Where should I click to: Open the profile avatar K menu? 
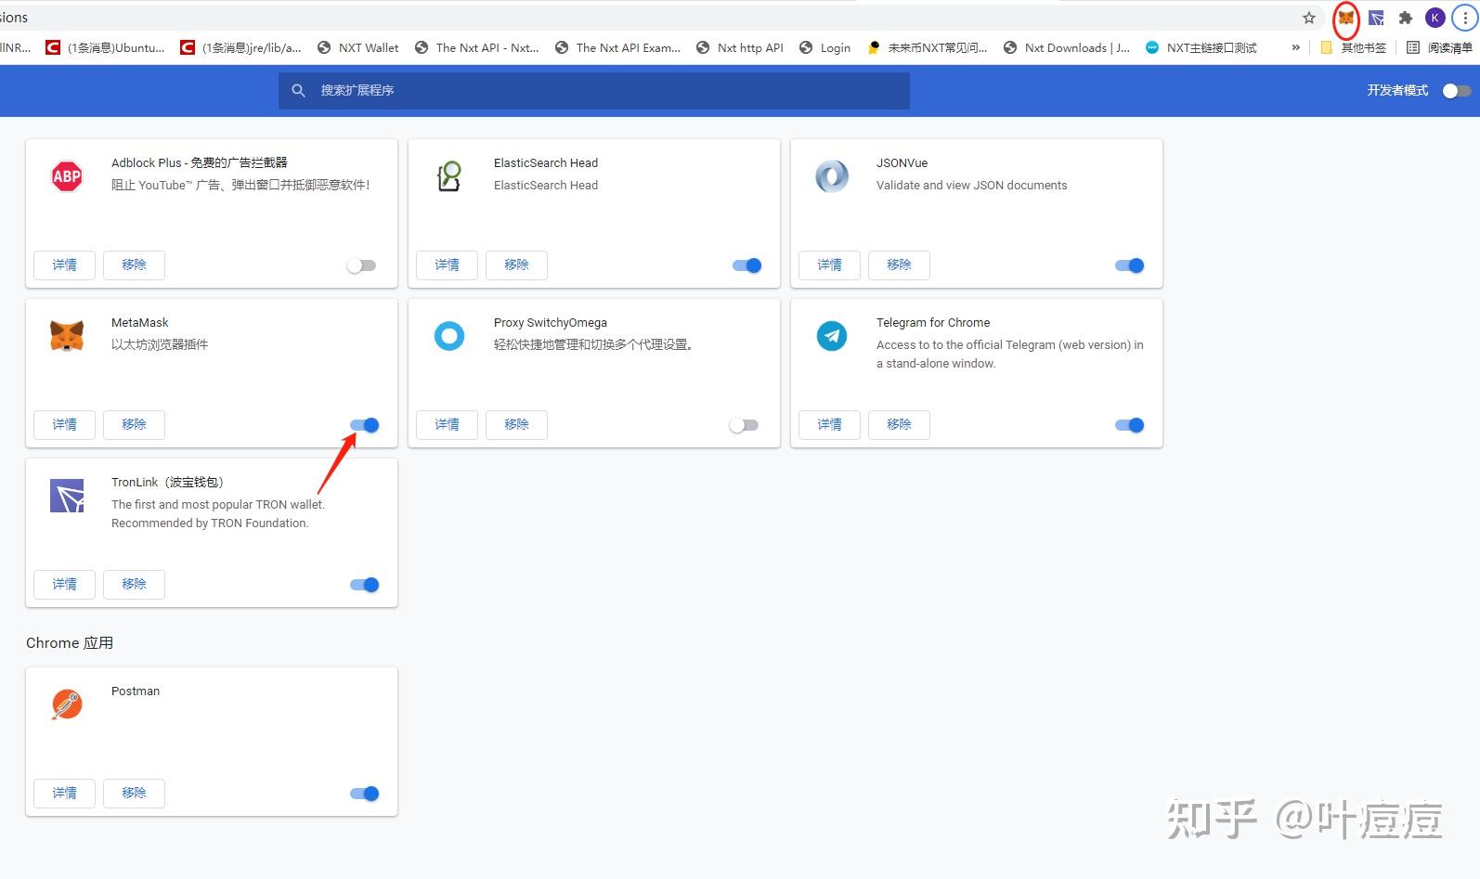[1435, 18]
